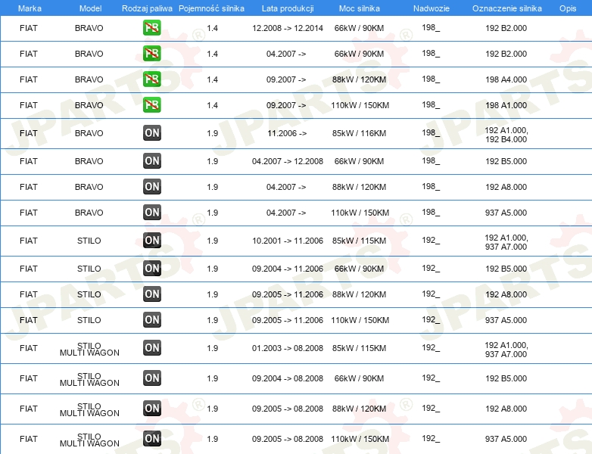592x454 pixels.
Task: Click the Opis column header
Action: tap(568, 8)
